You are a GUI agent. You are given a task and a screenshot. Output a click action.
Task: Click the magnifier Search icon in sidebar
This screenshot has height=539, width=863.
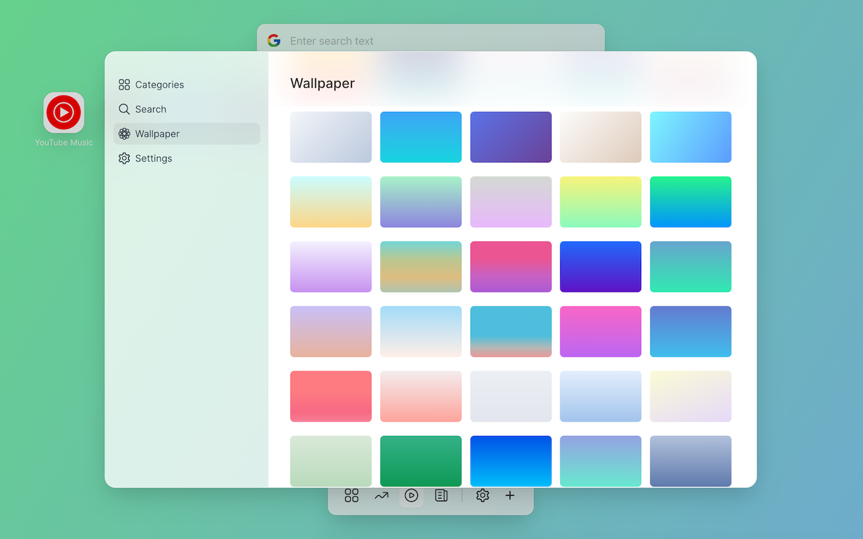coord(124,108)
